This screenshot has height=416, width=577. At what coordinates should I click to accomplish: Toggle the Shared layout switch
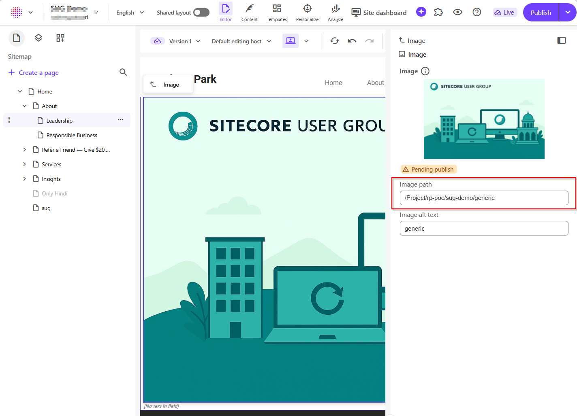pos(201,13)
